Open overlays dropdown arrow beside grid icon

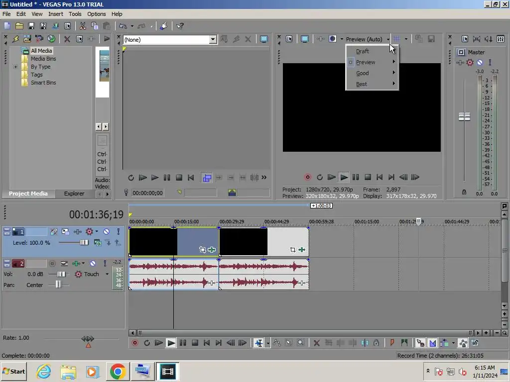(406, 39)
